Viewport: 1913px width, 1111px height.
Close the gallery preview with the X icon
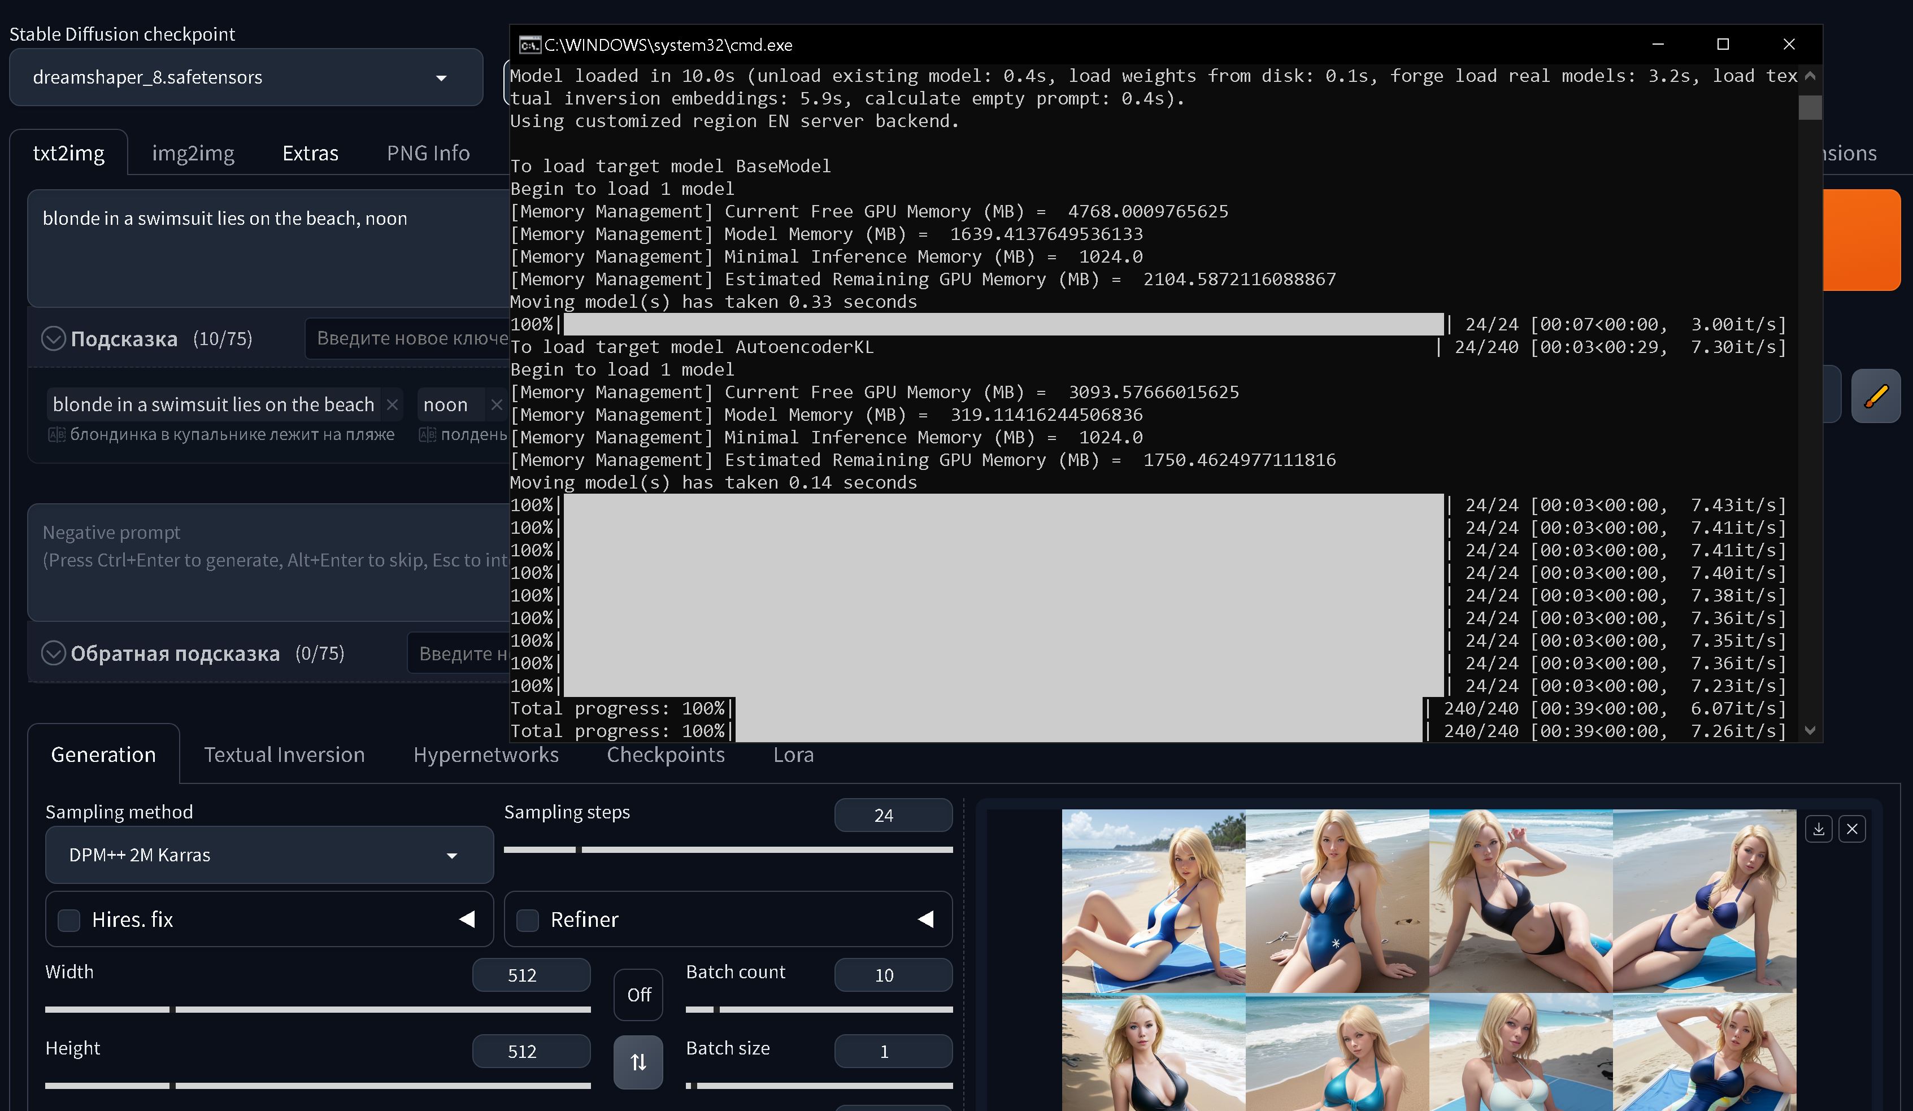coord(1851,829)
